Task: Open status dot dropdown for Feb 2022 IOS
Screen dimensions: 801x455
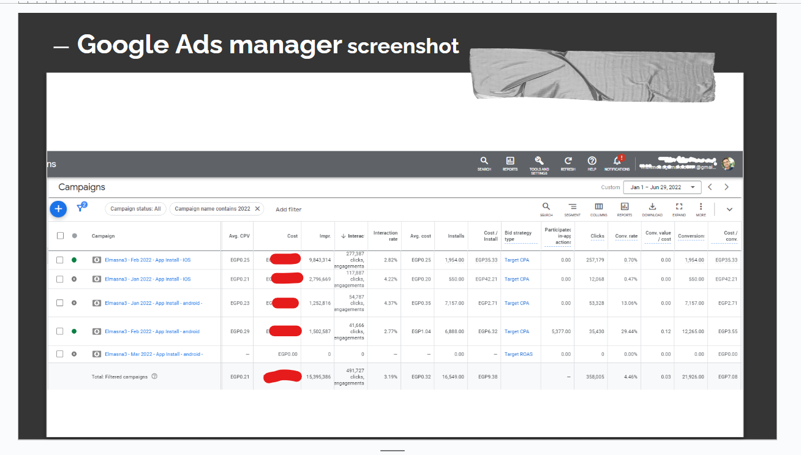Action: tap(74, 260)
